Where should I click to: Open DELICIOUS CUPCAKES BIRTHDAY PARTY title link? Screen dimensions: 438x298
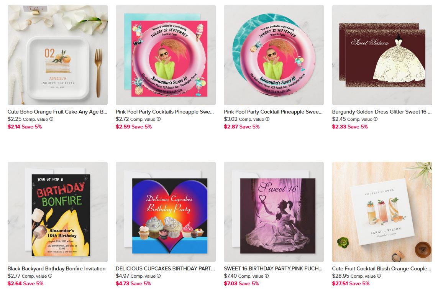pos(166,268)
